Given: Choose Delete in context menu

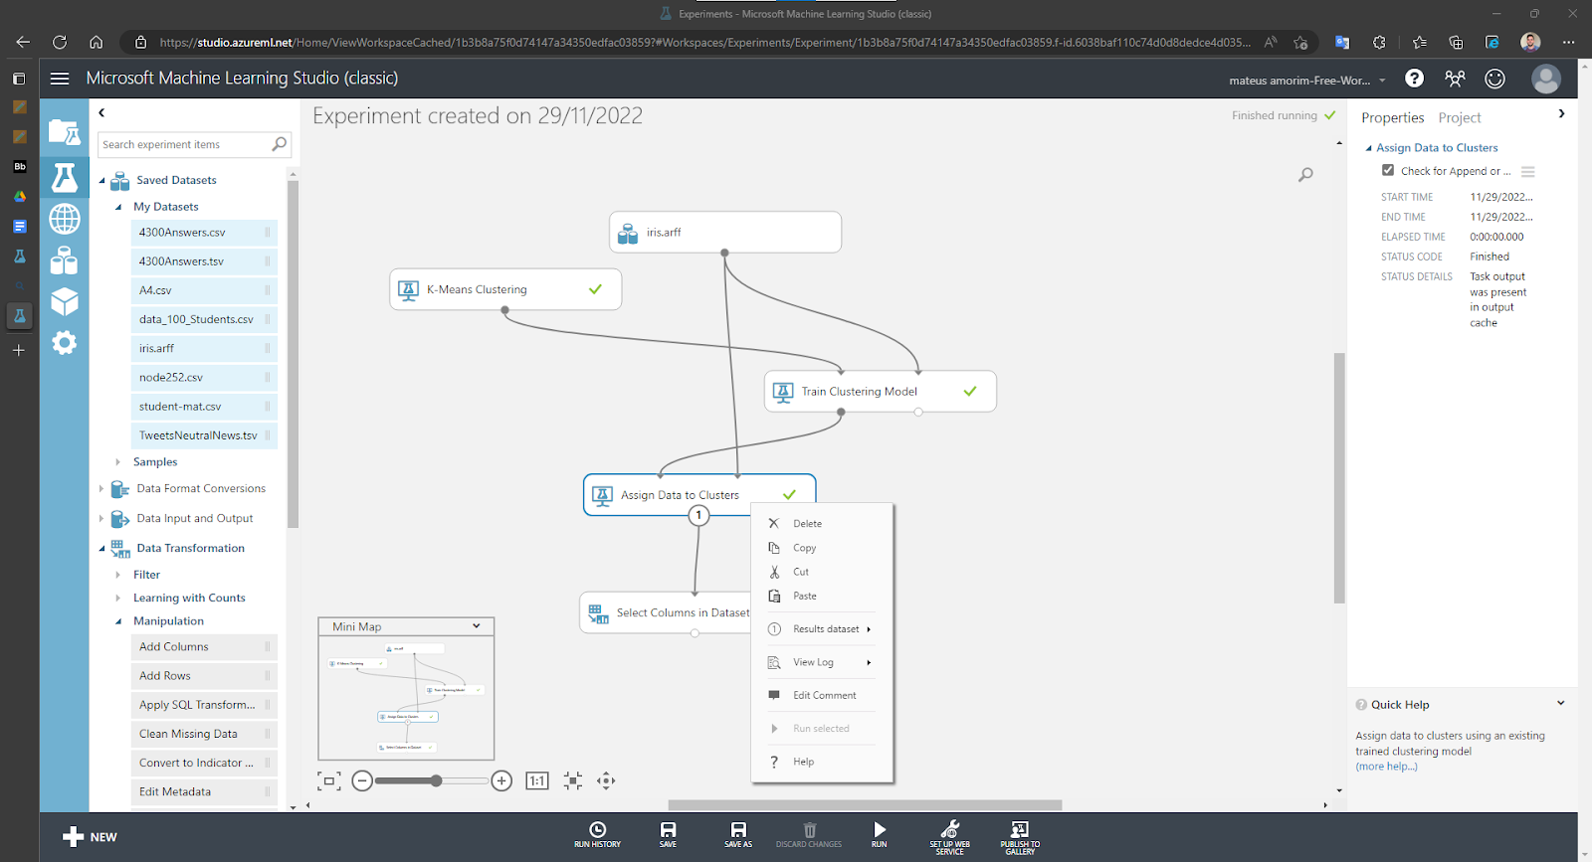Looking at the screenshot, I should [822, 523].
